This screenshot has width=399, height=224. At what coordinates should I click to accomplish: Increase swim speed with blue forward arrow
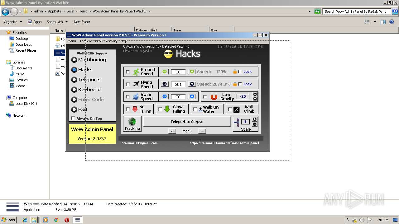[192, 96]
